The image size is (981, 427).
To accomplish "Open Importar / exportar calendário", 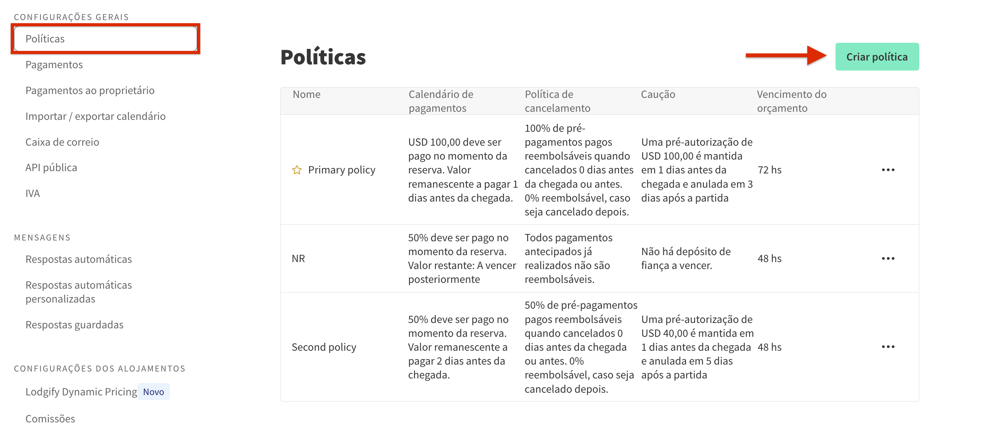I will [95, 116].
